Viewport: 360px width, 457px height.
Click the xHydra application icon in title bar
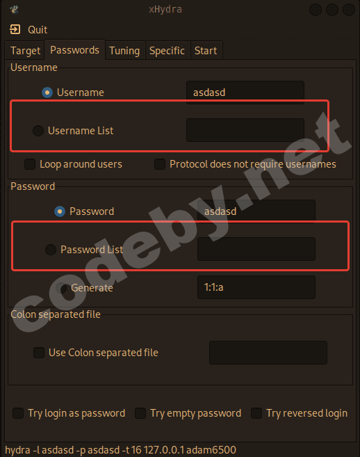(14, 9)
